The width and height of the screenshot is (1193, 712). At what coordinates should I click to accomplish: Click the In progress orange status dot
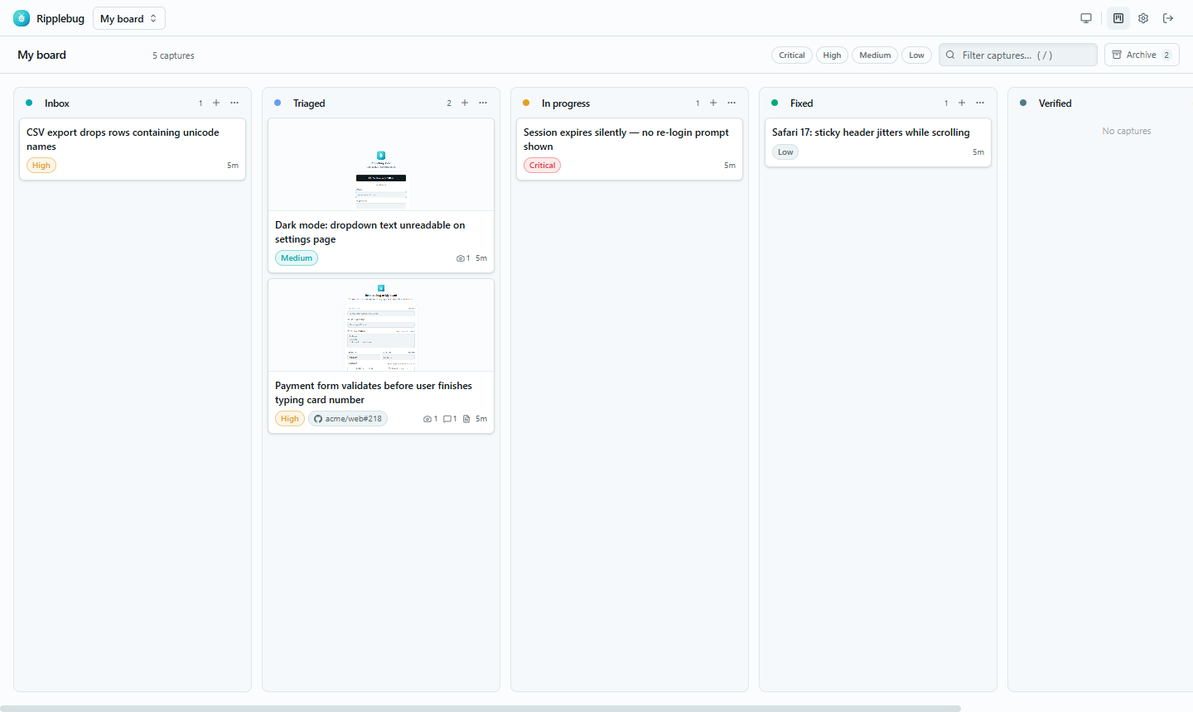click(x=526, y=103)
